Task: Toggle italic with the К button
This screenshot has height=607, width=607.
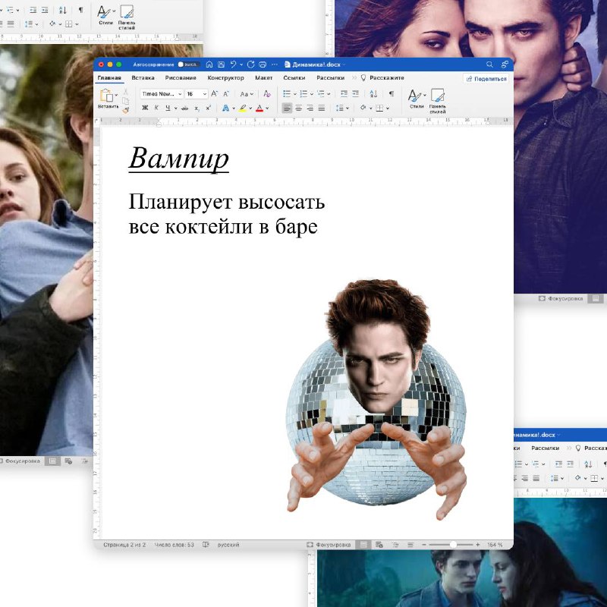Action: [156, 108]
